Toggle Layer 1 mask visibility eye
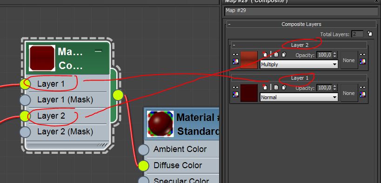 (x=362, y=88)
